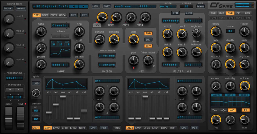Click the OSC3 mix level knob
The image size is (257, 134).
[x=131, y=17]
